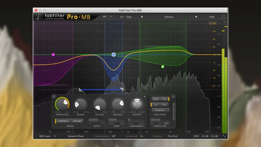The width and height of the screenshot is (261, 147).
Task: Click the Ratio slider
Action: tap(97, 120)
